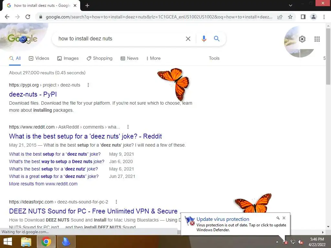331x248 pixels.
Task: Open the Reddit 'best setup' result title
Action: click(x=85, y=136)
